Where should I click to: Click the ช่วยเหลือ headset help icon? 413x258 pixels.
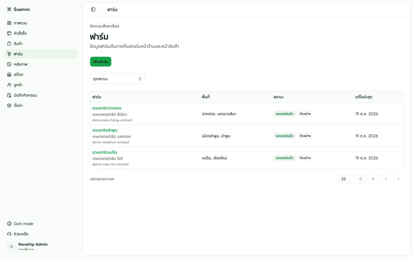[9, 234]
